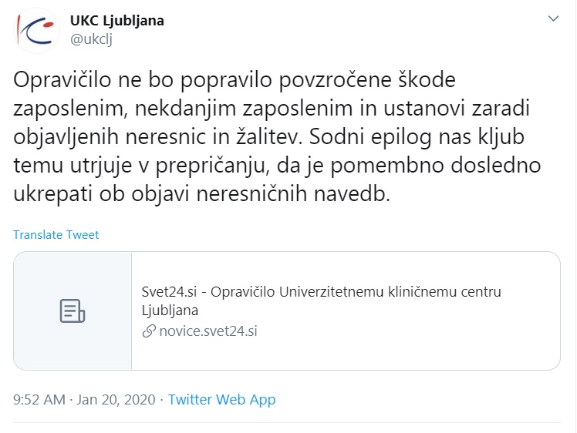
Task: Click the 9:52 AM timestamp
Action: pyautogui.click(x=39, y=400)
